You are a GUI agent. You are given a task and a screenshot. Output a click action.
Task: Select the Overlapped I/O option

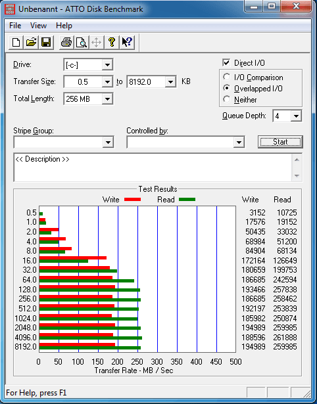coord(226,88)
